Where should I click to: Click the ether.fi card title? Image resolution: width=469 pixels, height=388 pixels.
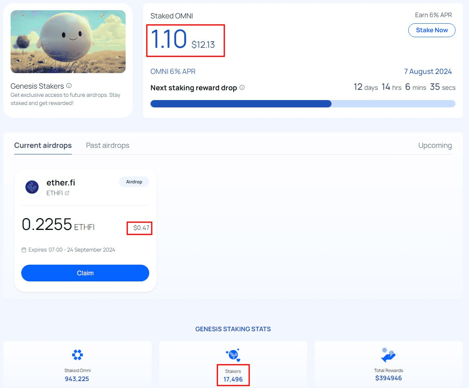[x=61, y=183]
